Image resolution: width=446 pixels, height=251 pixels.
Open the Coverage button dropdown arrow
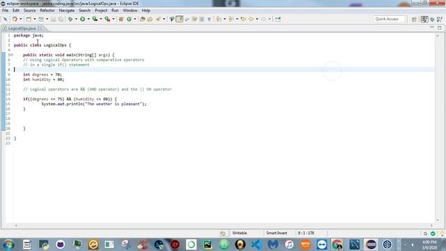[x=101, y=19]
